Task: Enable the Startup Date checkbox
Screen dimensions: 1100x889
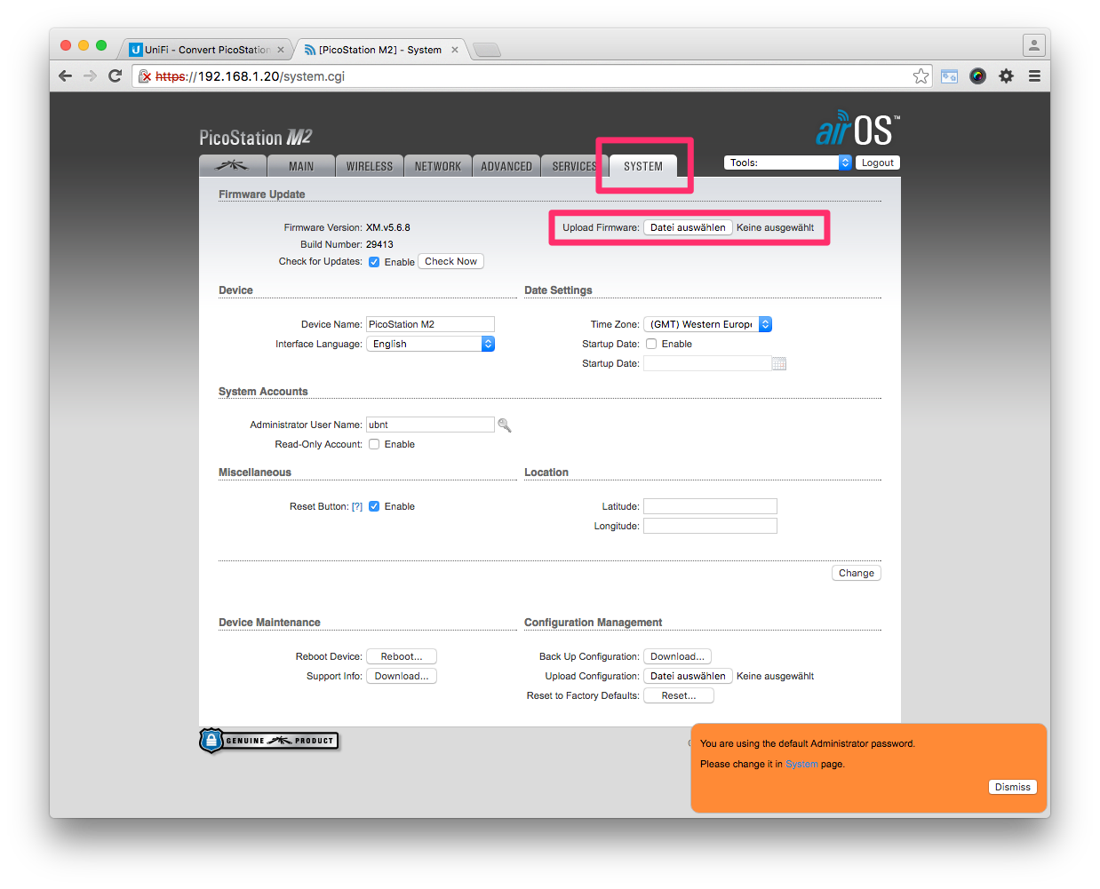Action: (651, 344)
